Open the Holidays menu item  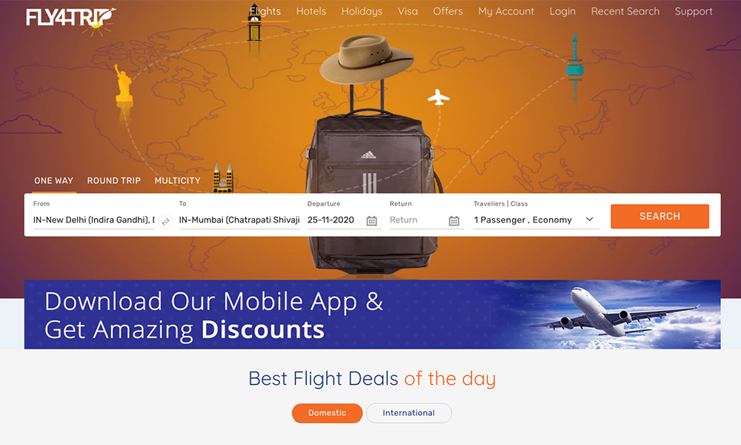(362, 11)
